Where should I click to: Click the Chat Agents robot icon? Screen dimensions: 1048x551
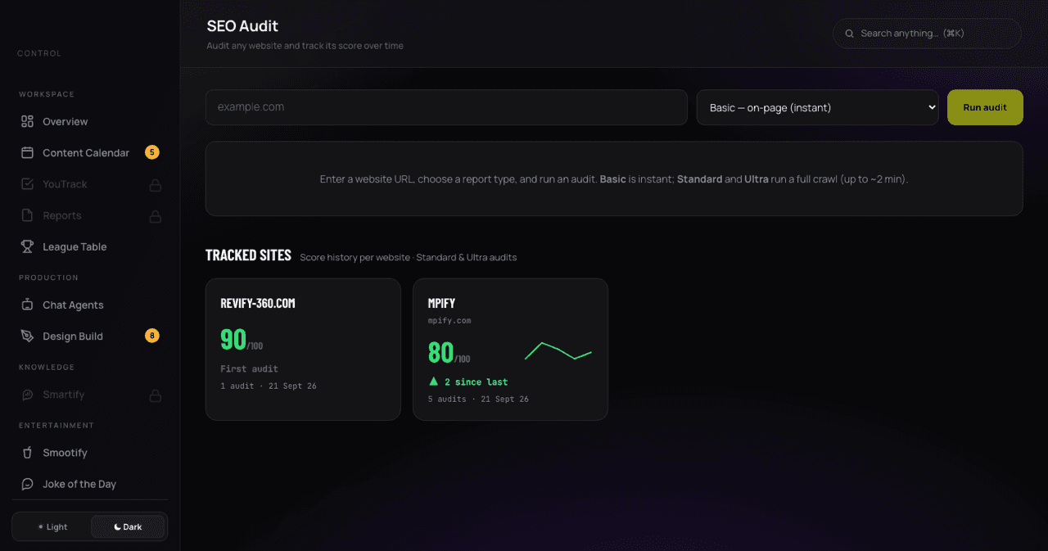coord(27,305)
